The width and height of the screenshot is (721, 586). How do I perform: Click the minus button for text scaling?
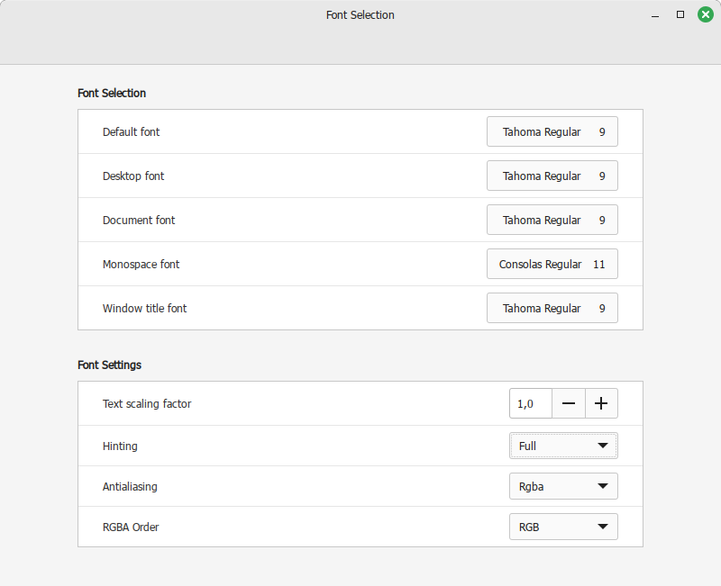point(569,404)
